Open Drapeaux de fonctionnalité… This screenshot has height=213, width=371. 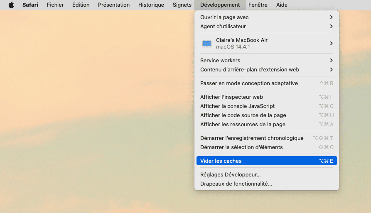point(267,184)
